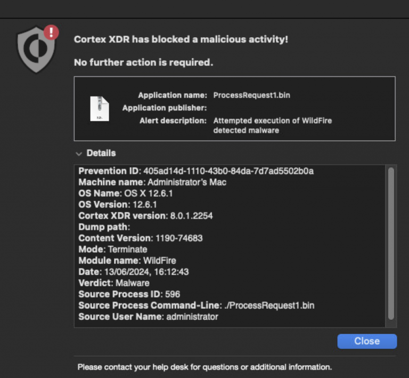Click the Verdict: Malware line

[x=114, y=283]
